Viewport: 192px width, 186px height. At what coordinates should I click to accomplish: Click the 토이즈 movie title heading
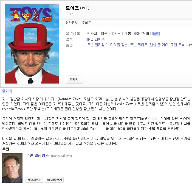click(x=72, y=8)
